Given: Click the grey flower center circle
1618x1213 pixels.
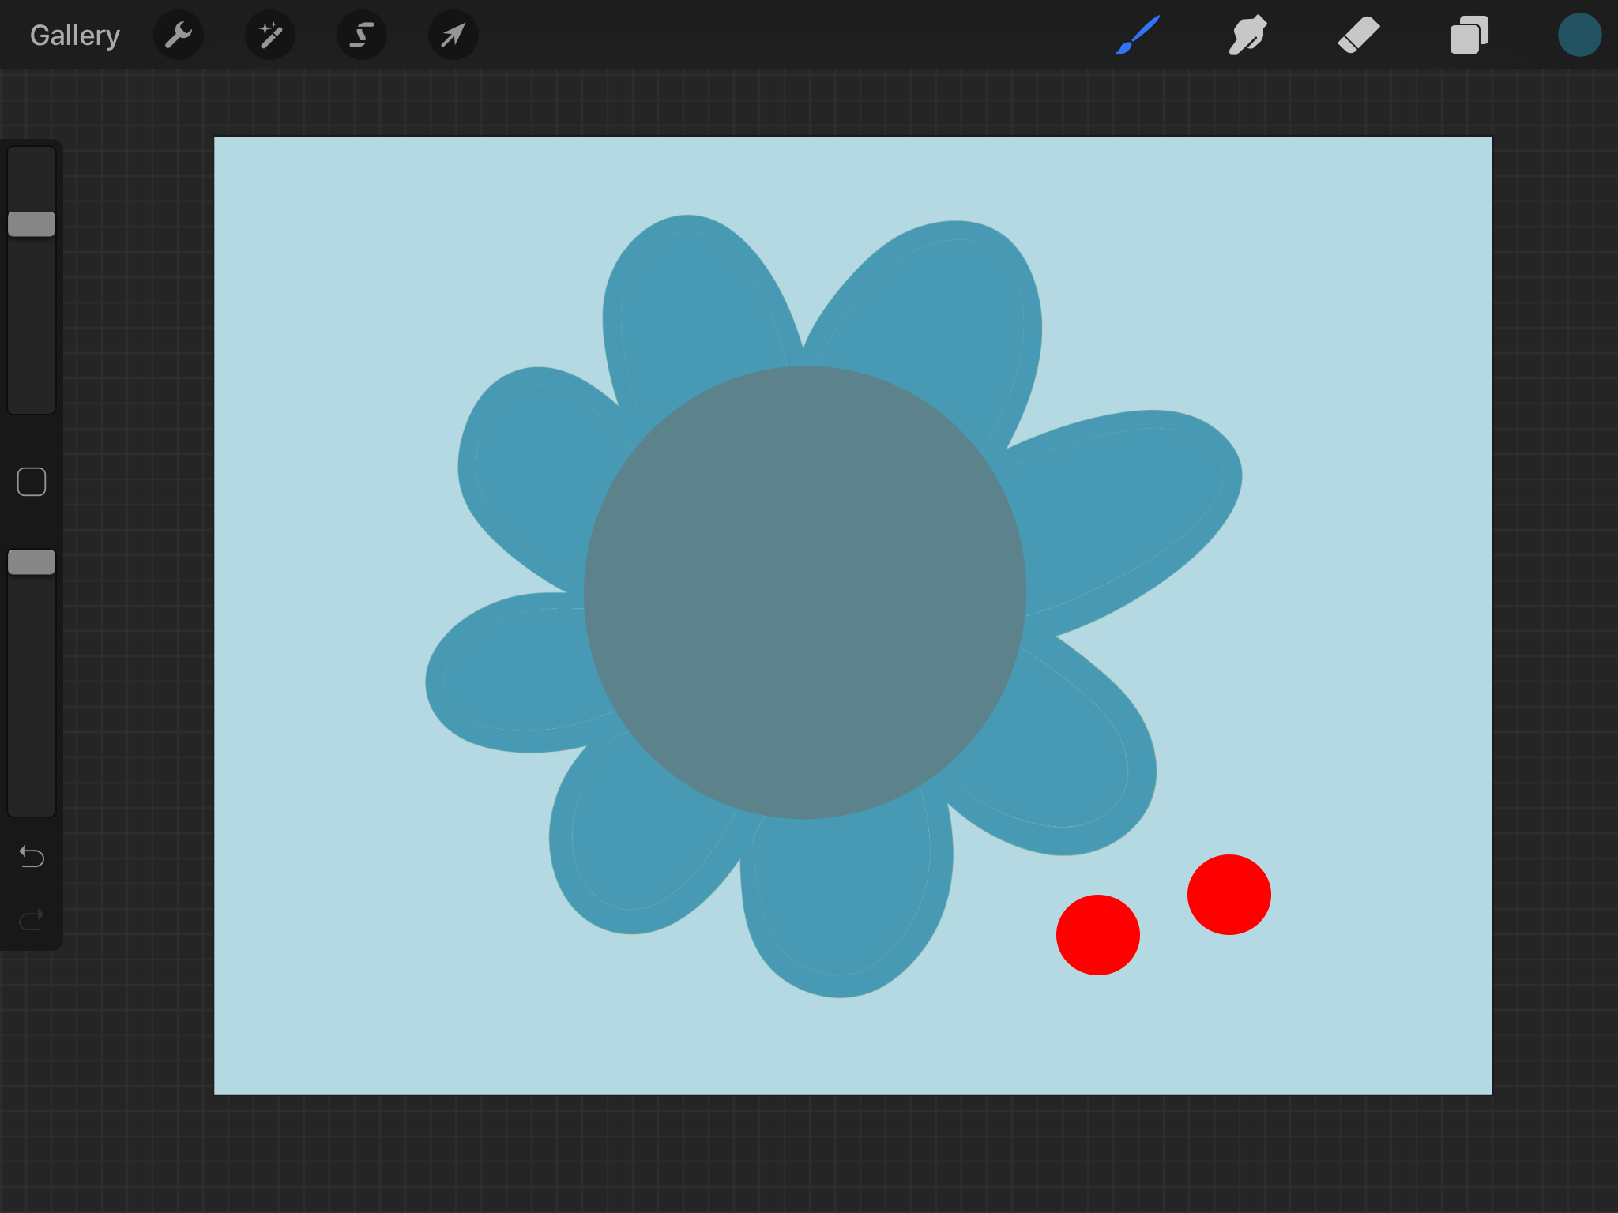Looking at the screenshot, I should coord(804,592).
